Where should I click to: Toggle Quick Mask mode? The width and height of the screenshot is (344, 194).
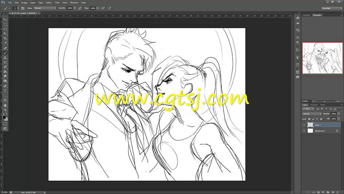pos(5,124)
